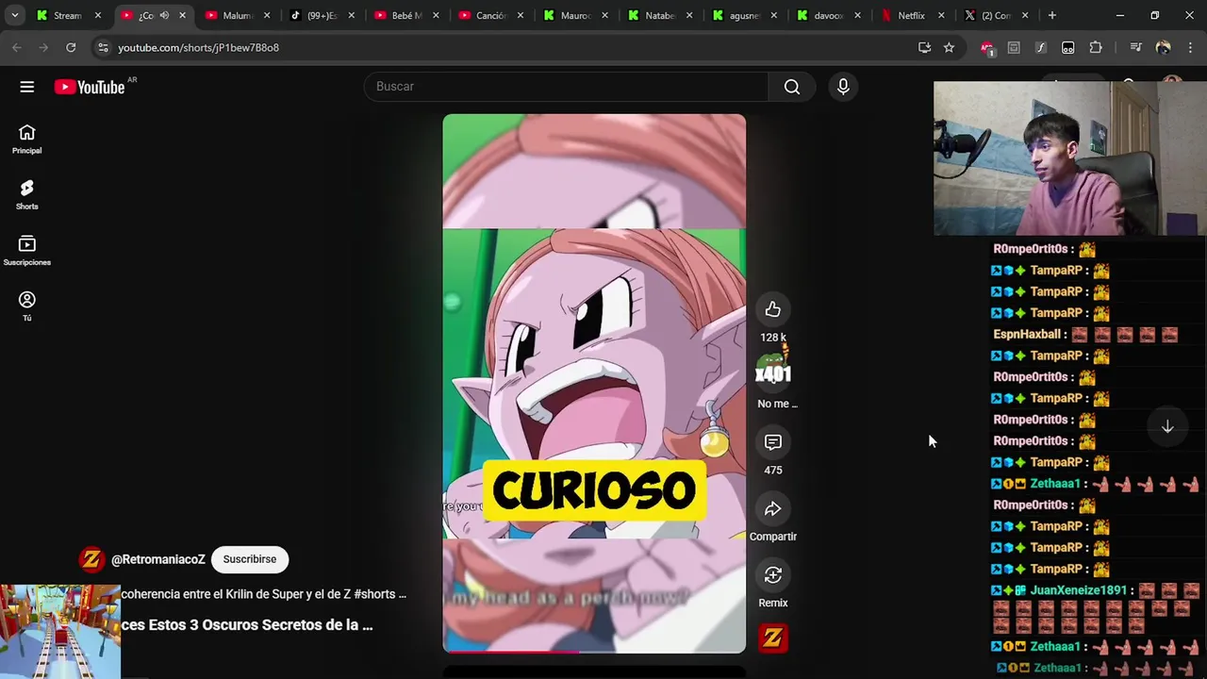This screenshot has width=1207, height=679.
Task: Share the short via Compartir
Action: 772,509
